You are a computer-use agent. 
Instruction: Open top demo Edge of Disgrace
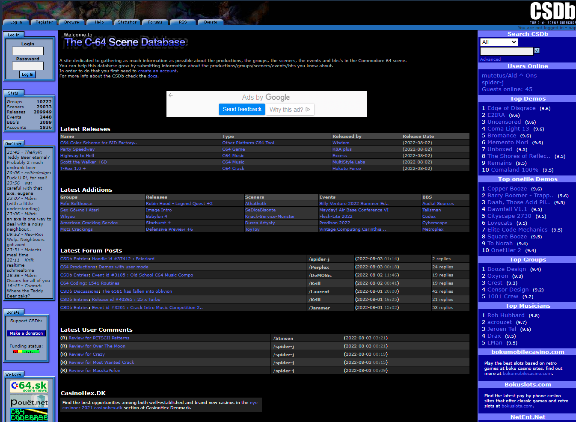pyautogui.click(x=511, y=108)
